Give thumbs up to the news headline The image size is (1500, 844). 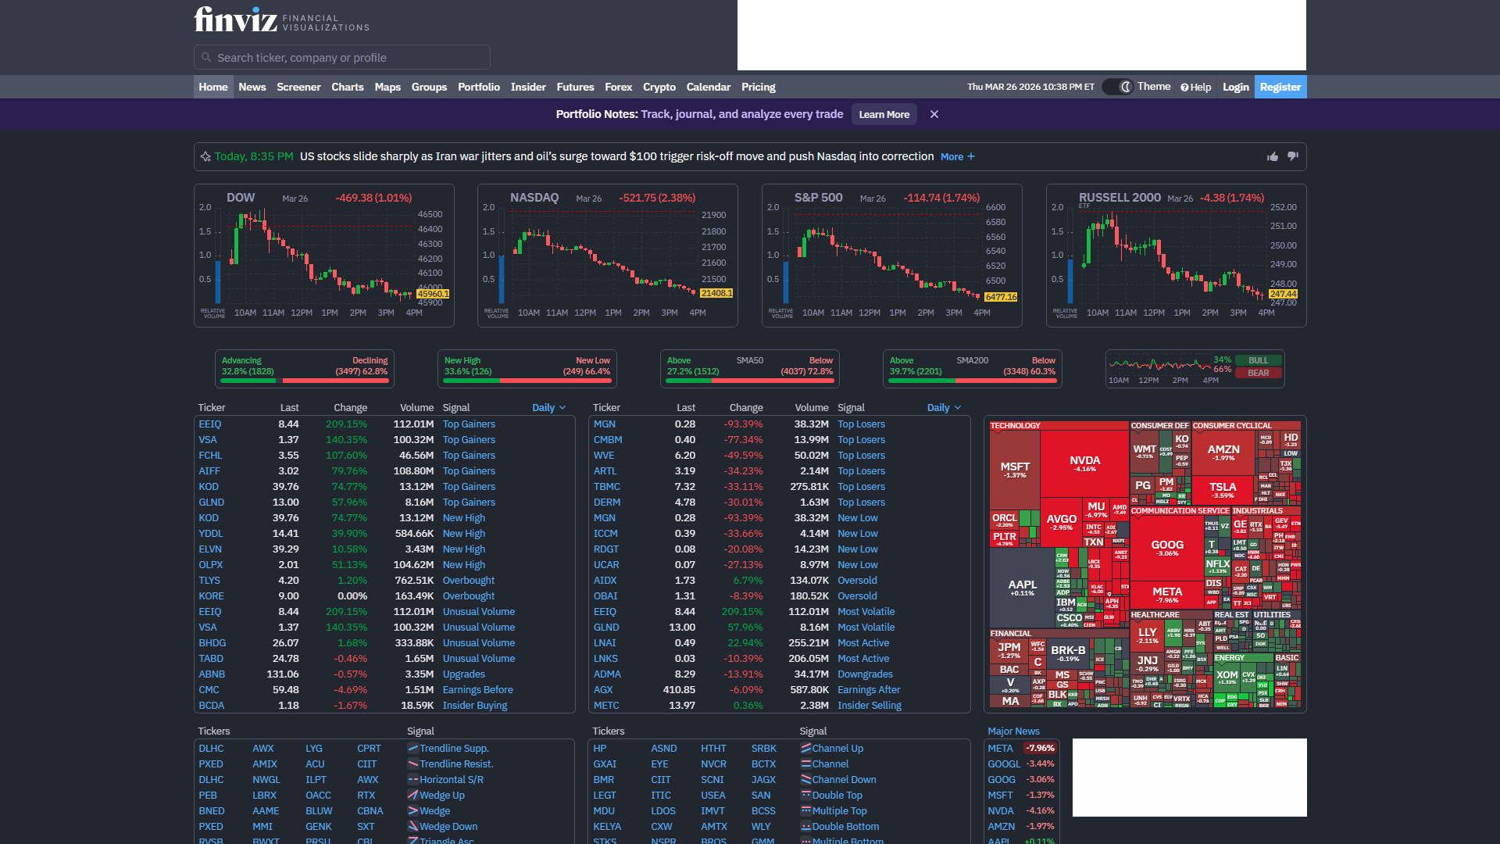[x=1272, y=156]
